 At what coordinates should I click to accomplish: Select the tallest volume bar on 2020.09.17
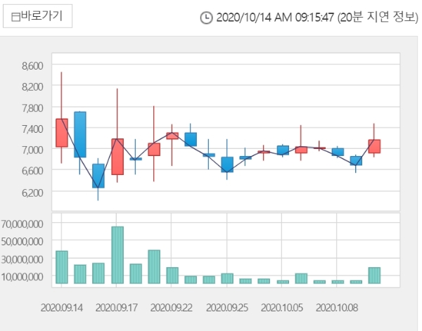pyautogui.click(x=117, y=255)
